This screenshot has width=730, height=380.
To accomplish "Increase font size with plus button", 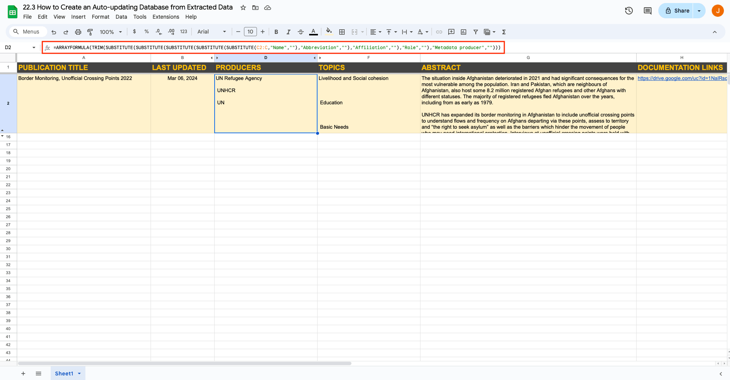I will coord(263,32).
